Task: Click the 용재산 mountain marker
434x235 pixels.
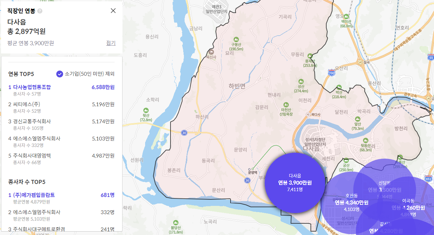Action: pos(310,55)
